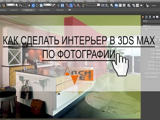
Task: Open the Customize menu
Action: [91, 1]
